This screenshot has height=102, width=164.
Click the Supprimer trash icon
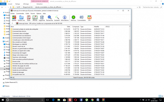tap(42, 18)
